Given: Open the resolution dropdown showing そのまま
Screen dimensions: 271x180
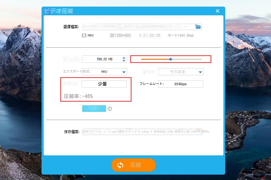Looking at the screenshot, I should point(200,72).
